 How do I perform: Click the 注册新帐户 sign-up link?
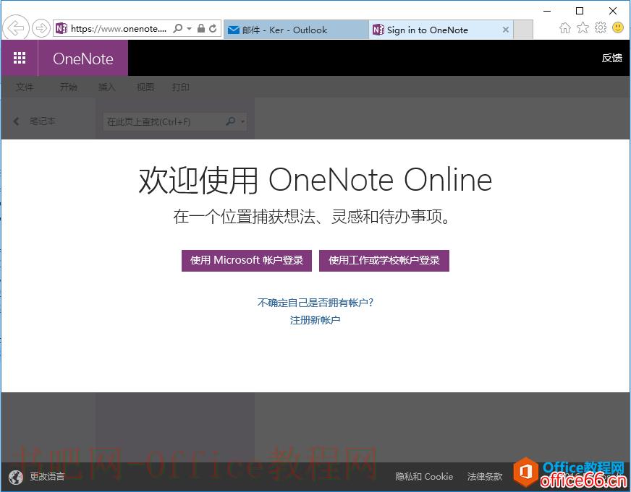click(x=315, y=320)
